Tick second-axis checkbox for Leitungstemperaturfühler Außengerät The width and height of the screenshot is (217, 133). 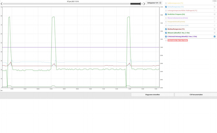(x=215, y=11)
